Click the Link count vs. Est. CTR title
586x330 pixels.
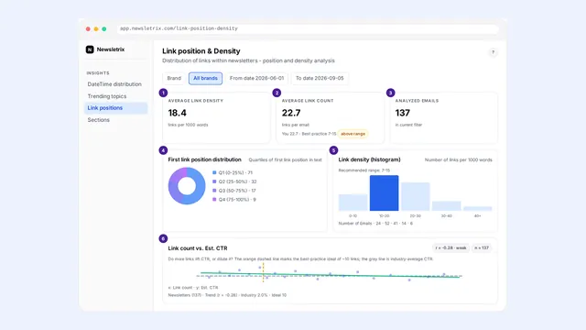click(x=198, y=248)
